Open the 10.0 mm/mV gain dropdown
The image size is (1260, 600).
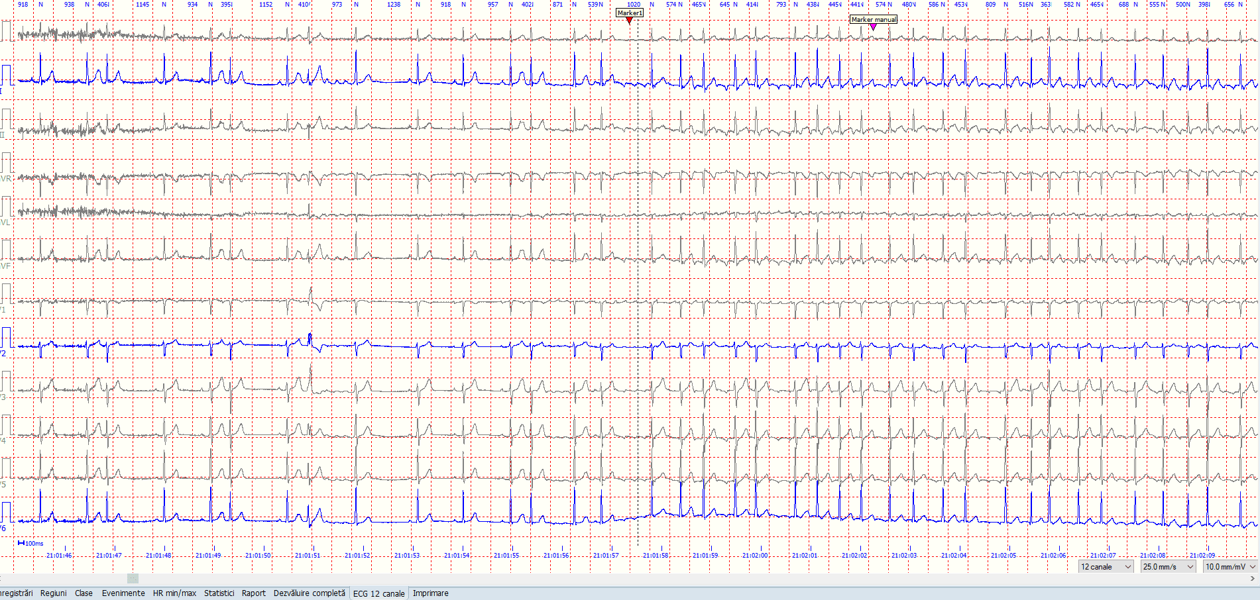point(1230,567)
